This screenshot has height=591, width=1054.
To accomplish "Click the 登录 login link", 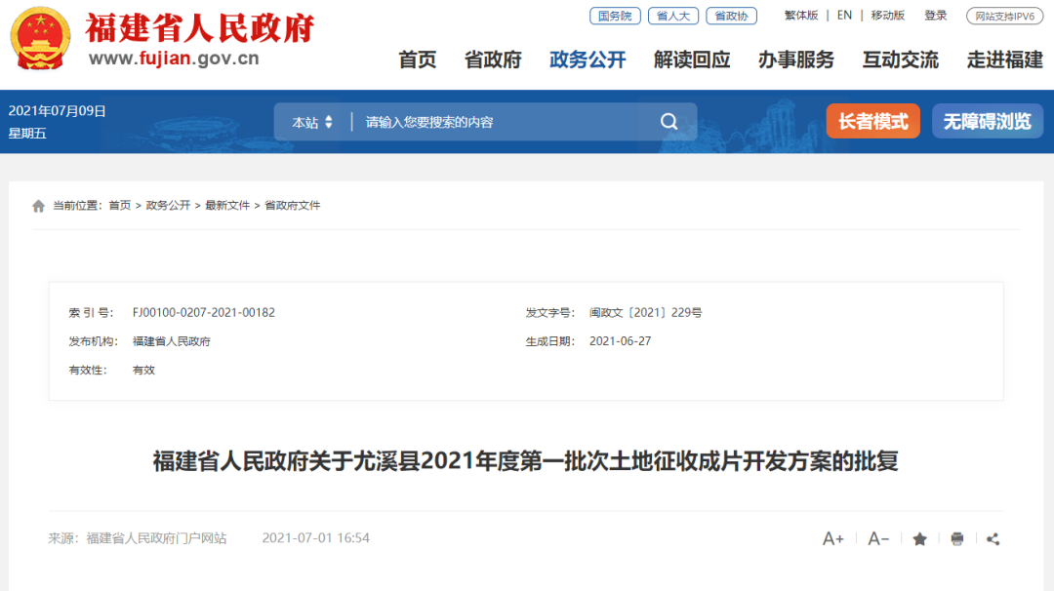I will pos(935,16).
